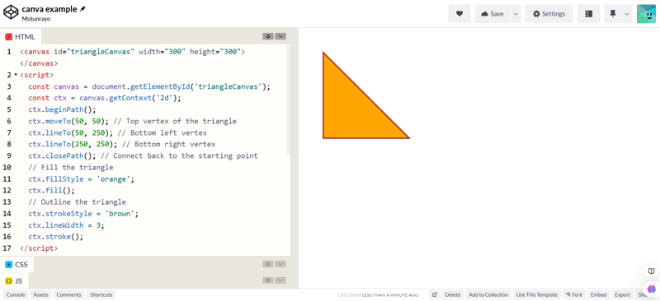The width and height of the screenshot is (660, 301).
Task: Open the Save options dropdown arrow
Action: (x=516, y=14)
